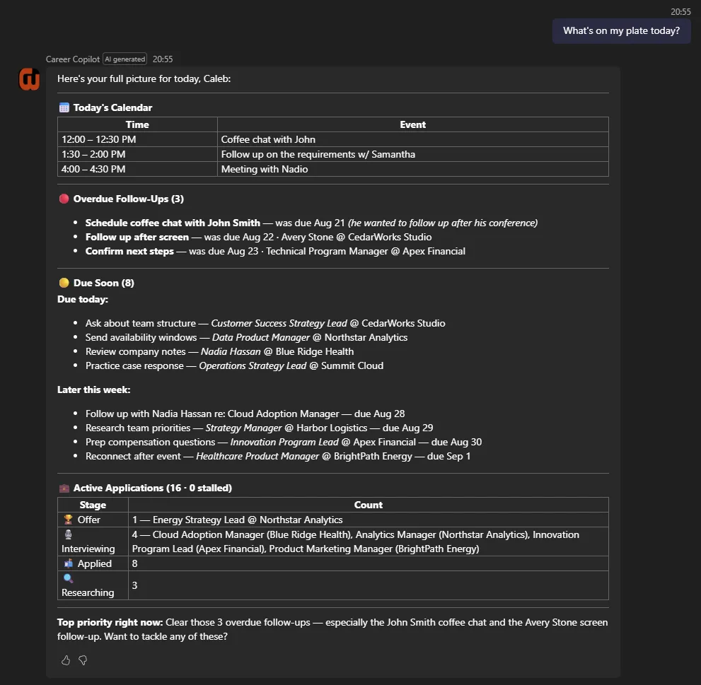Click the microphone icon above Interviewing
701x685 pixels.
[68, 534]
